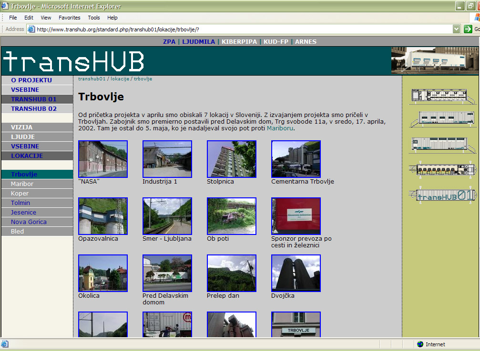Click the Internet zone globe icon
The image size is (480, 351).
tap(420, 344)
